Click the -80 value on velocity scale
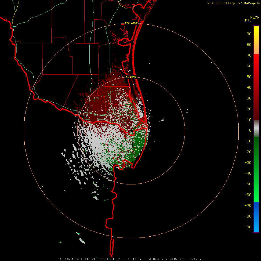This screenshot has width=261, height=261. (x=248, y=216)
